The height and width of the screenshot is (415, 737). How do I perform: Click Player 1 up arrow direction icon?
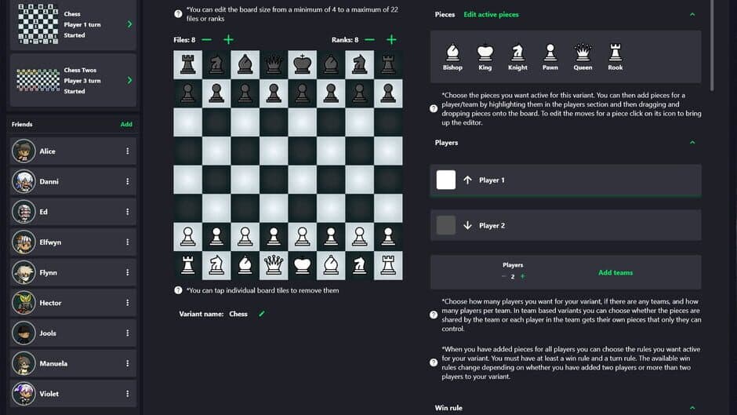467,180
